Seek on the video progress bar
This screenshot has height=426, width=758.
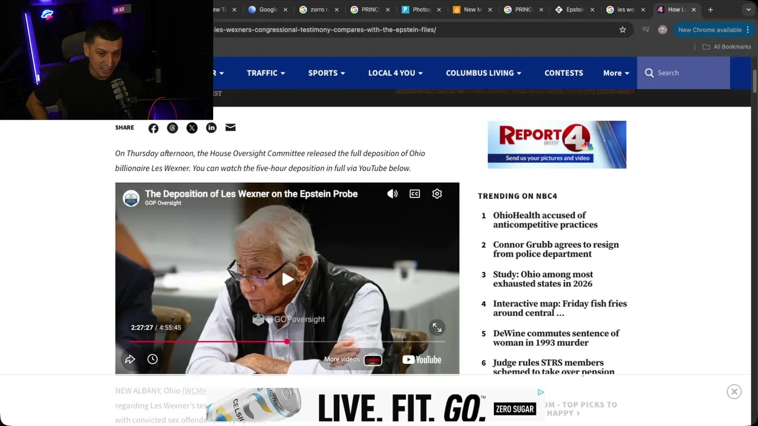click(x=287, y=341)
